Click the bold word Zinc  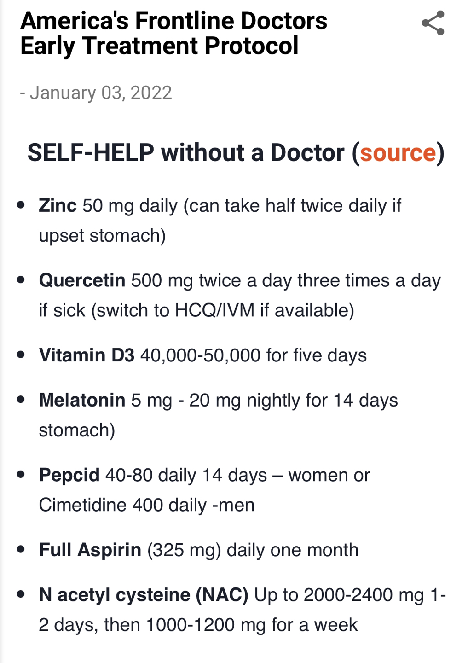(58, 205)
